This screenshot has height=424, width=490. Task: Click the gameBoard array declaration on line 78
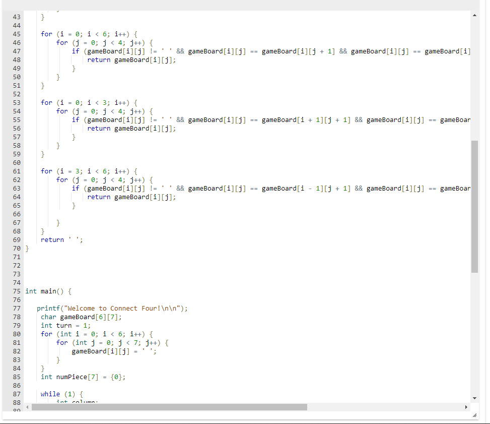tap(81, 317)
